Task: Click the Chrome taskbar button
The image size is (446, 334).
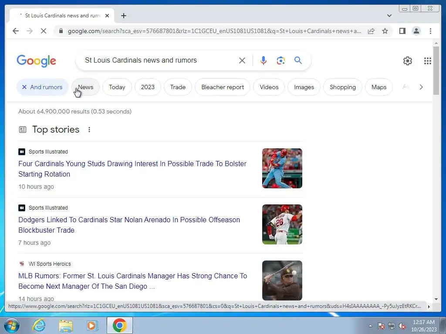Action: [119, 325]
